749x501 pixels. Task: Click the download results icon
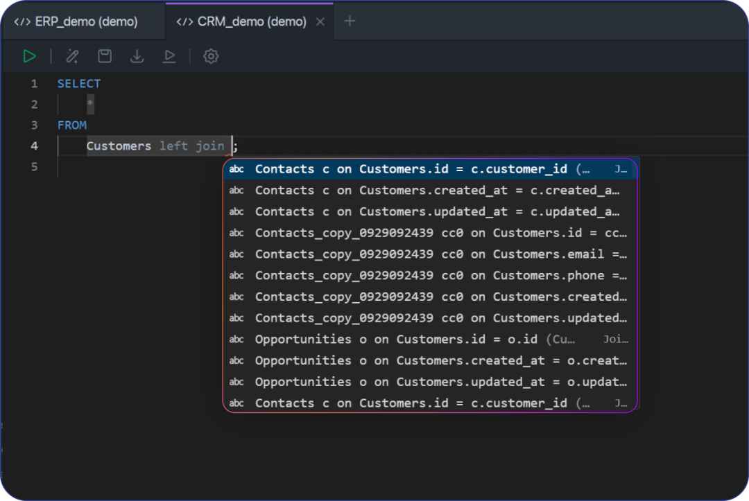point(137,56)
